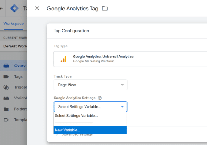Screen dimensions: 207x145
Task: Close the Google Analytics Tag panel
Action: [37, 8]
